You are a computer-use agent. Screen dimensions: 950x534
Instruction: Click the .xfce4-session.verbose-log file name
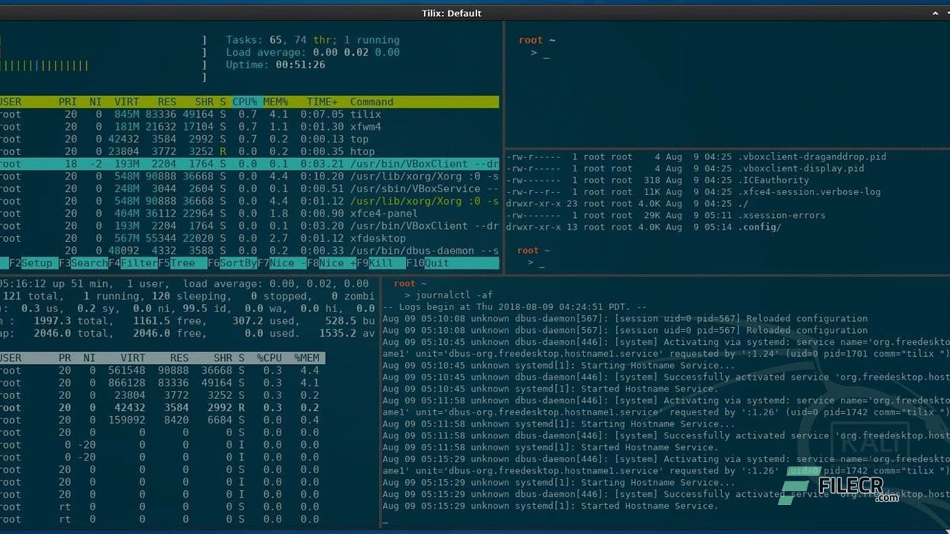pos(809,192)
